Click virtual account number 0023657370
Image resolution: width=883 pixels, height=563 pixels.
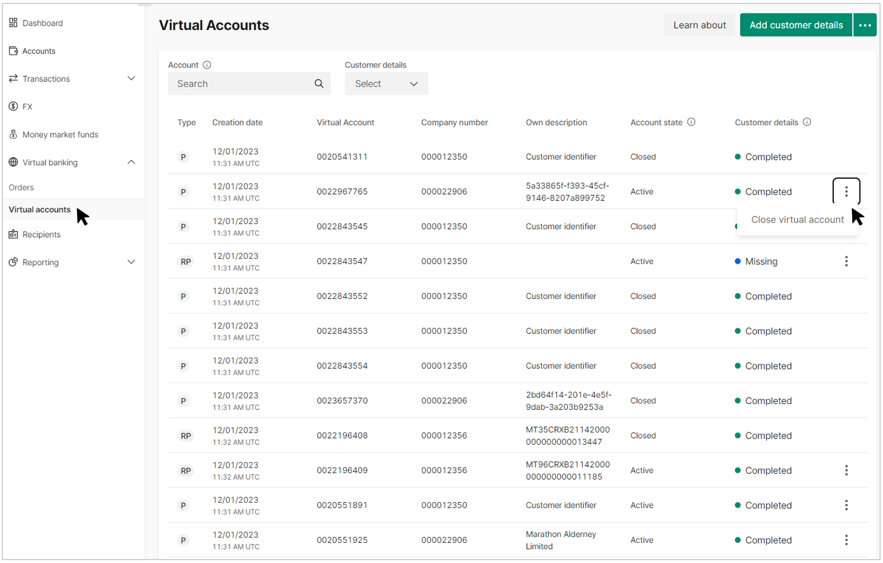tap(342, 401)
